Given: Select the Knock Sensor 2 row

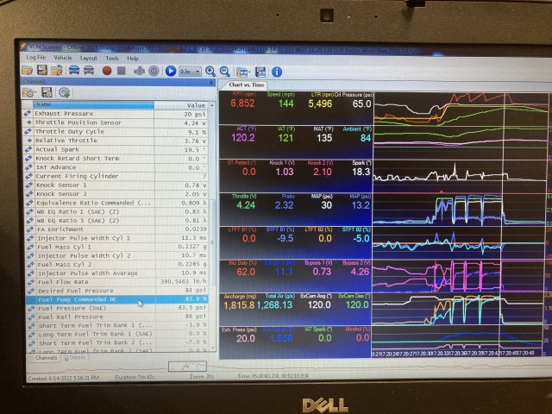Looking at the screenshot, I should click(115, 194).
